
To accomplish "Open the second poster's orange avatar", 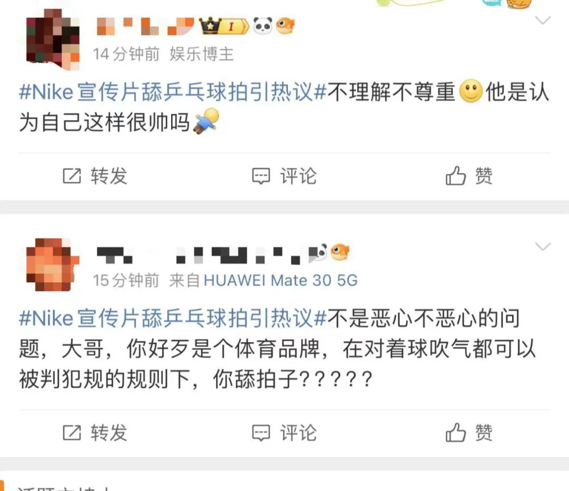I will click(x=53, y=264).
